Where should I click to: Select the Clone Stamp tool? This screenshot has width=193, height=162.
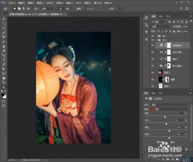(3, 46)
